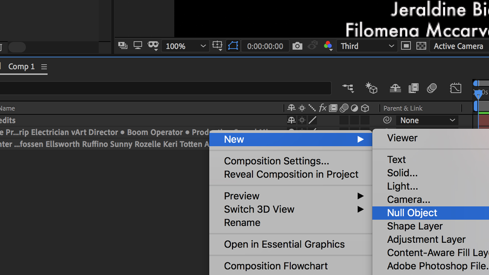Show the last snapshot

[313, 46]
